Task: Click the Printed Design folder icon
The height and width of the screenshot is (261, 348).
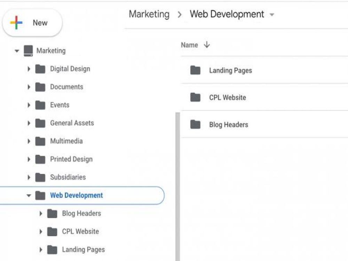Action: pos(40,159)
